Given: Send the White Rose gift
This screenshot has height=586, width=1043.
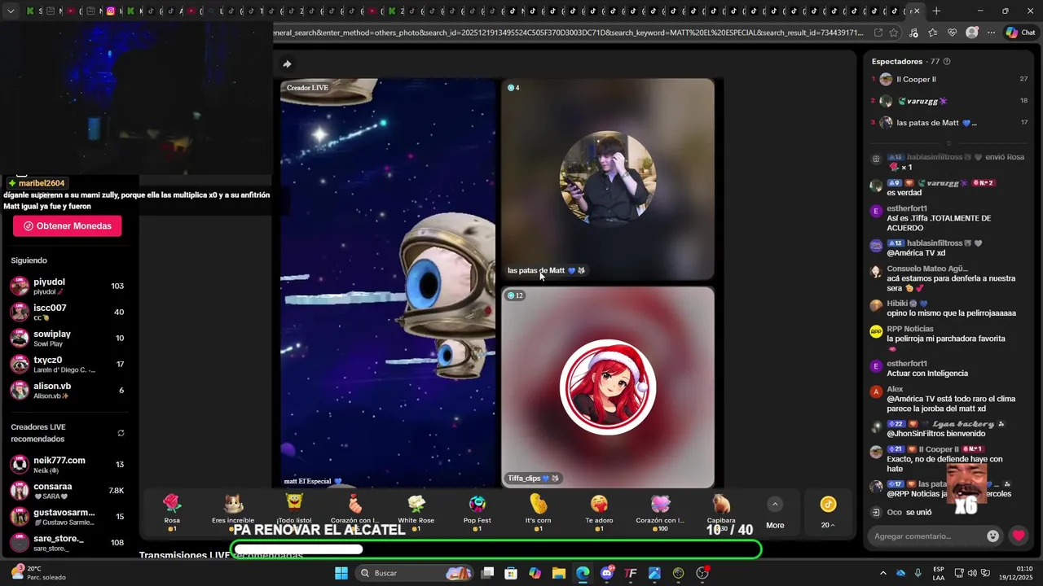Looking at the screenshot, I should tap(416, 512).
